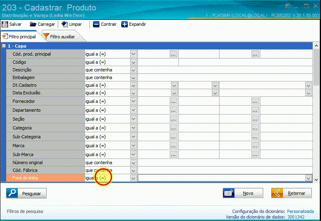Open operator dropdown for Dt.Cadastro
This screenshot has height=221, width=321.
pyautogui.click(x=133, y=85)
